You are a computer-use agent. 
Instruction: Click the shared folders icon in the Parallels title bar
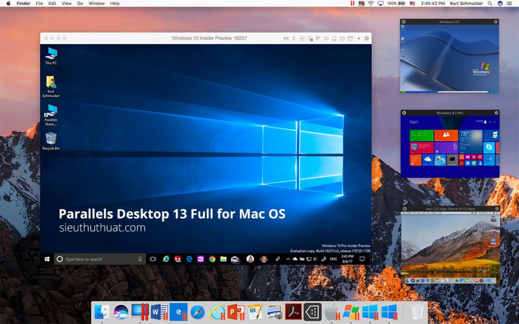click(342, 38)
